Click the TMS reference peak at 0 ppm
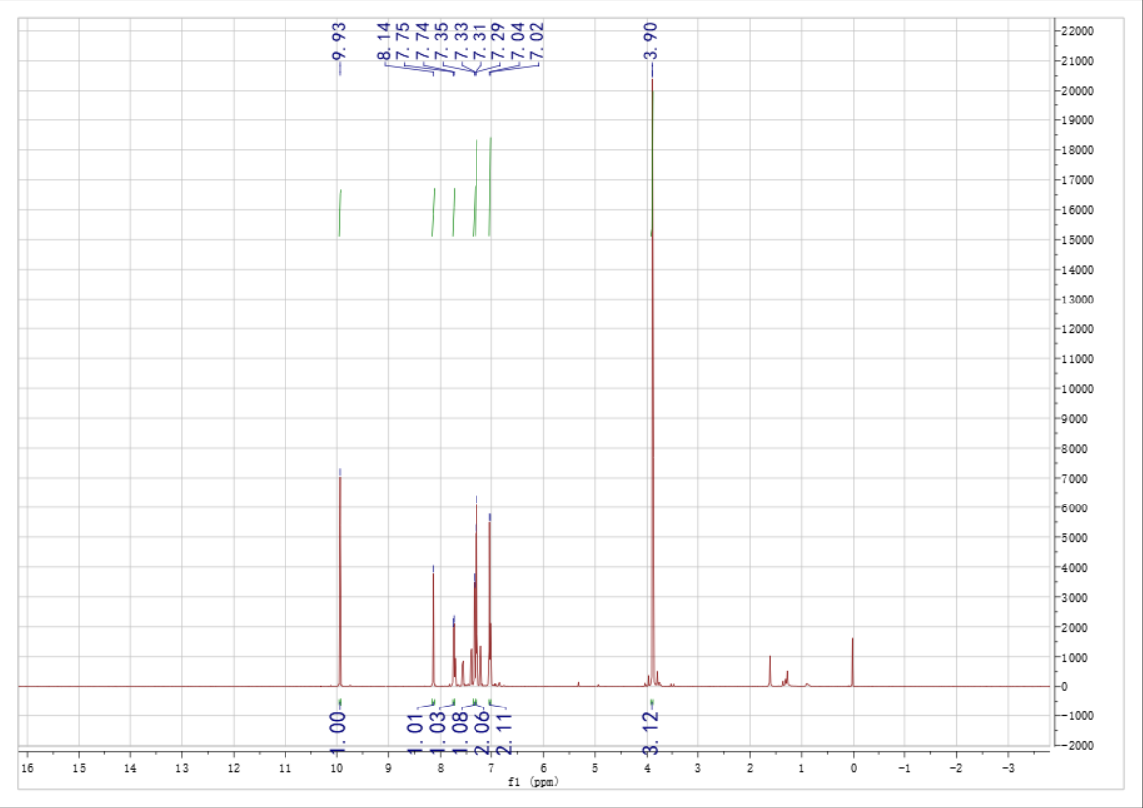1143x808 pixels. coord(853,662)
